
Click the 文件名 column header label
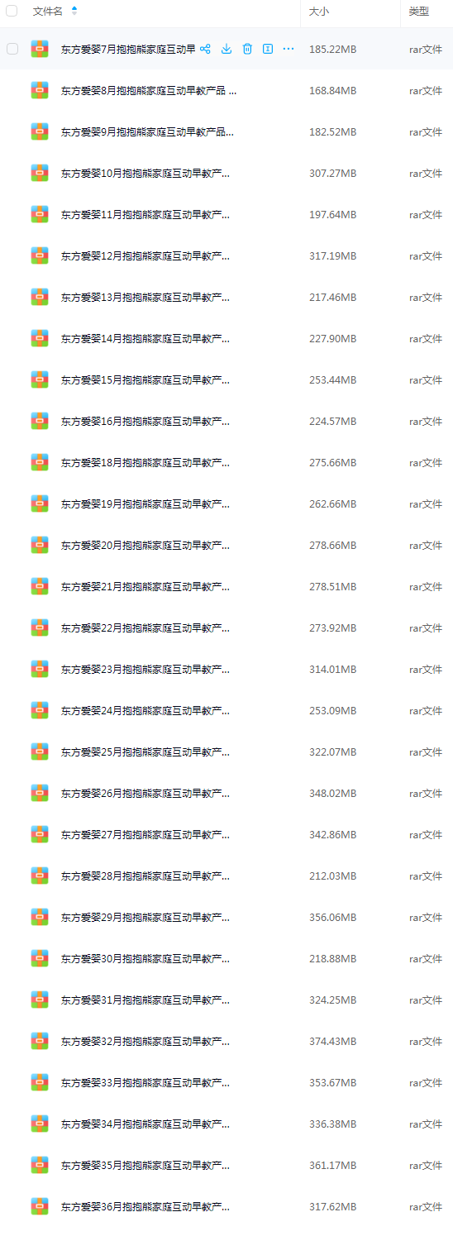47,12
